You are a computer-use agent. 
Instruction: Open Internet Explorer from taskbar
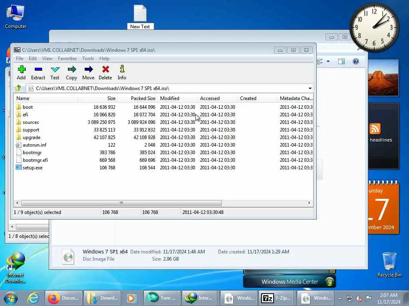[x=34, y=298]
